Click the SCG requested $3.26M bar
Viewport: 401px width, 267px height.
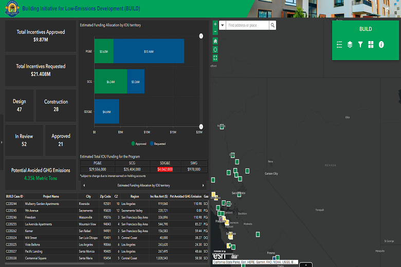(136, 81)
